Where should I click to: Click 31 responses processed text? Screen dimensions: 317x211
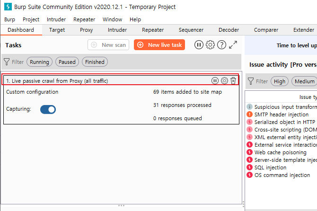pyautogui.click(x=182, y=105)
